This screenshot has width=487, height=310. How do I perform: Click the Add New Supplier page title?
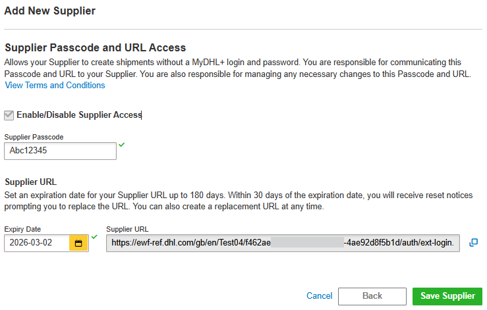click(x=50, y=11)
